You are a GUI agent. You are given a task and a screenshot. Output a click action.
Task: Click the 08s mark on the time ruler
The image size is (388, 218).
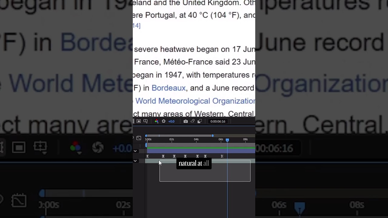pyautogui.click(x=245, y=139)
